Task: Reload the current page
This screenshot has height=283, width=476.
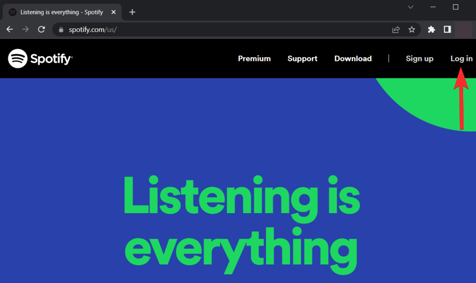Action: tap(41, 29)
